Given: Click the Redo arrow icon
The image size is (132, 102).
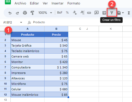Looking at the screenshot, I should tap(17, 13).
